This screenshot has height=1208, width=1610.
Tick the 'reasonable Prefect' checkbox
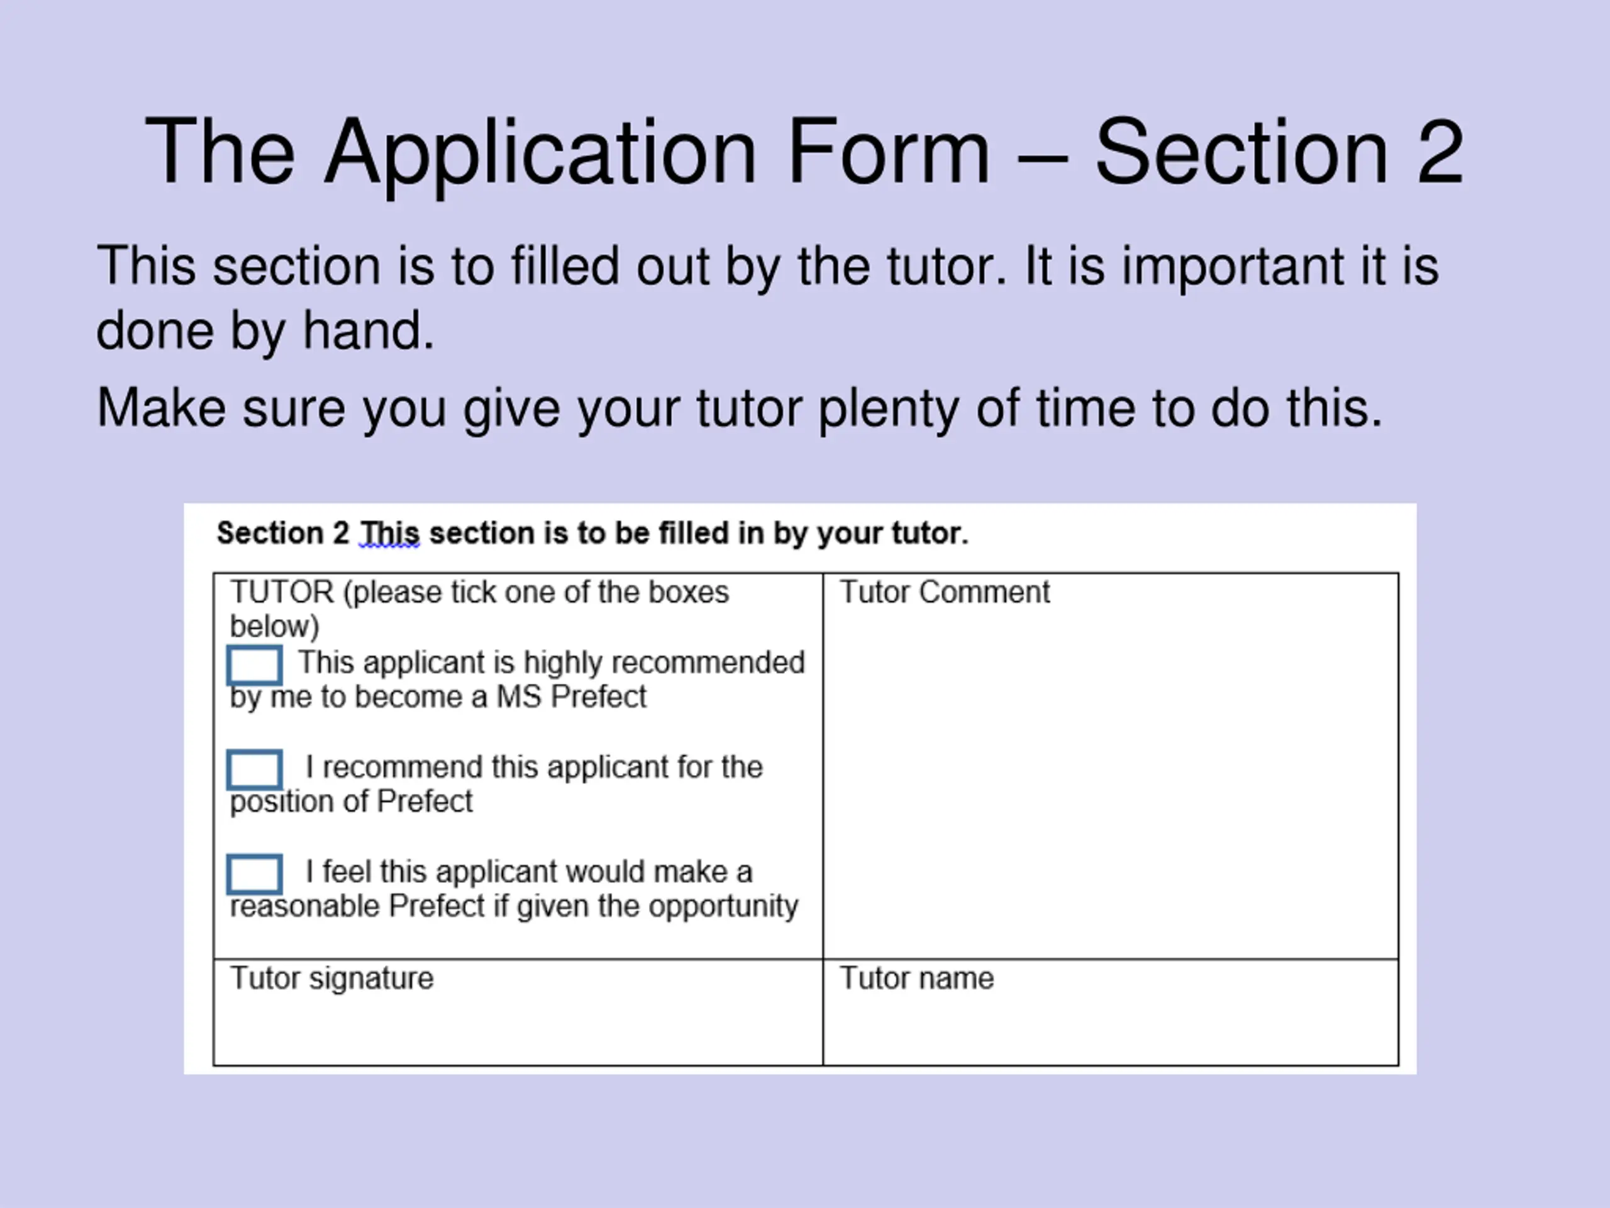click(x=254, y=874)
